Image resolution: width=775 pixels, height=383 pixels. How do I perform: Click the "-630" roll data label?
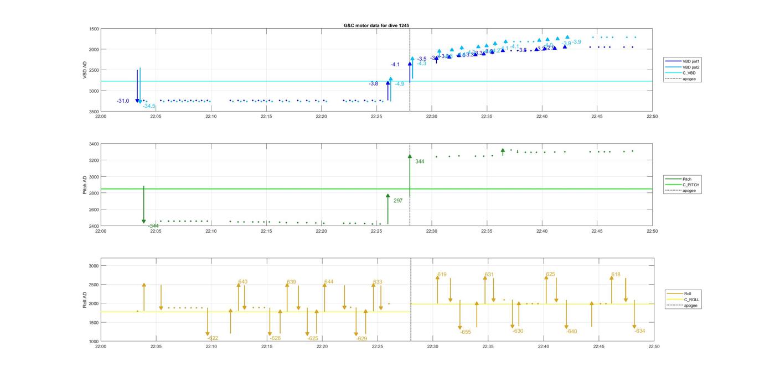(x=518, y=331)
